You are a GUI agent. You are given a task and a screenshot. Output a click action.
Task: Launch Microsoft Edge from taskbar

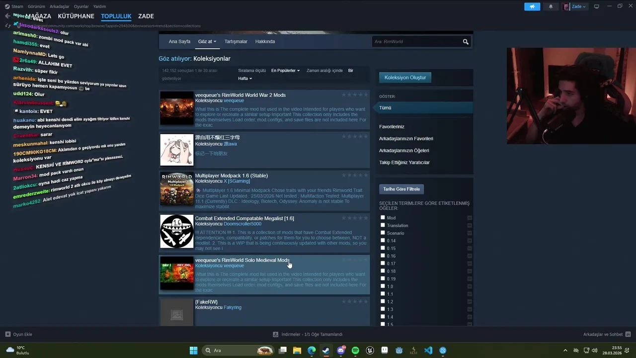point(312,351)
